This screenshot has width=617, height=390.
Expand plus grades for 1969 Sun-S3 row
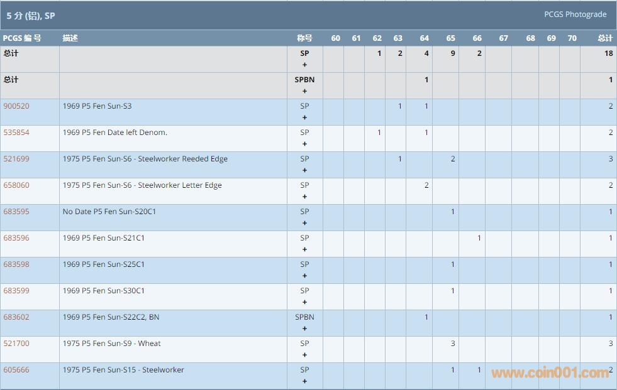305,117
